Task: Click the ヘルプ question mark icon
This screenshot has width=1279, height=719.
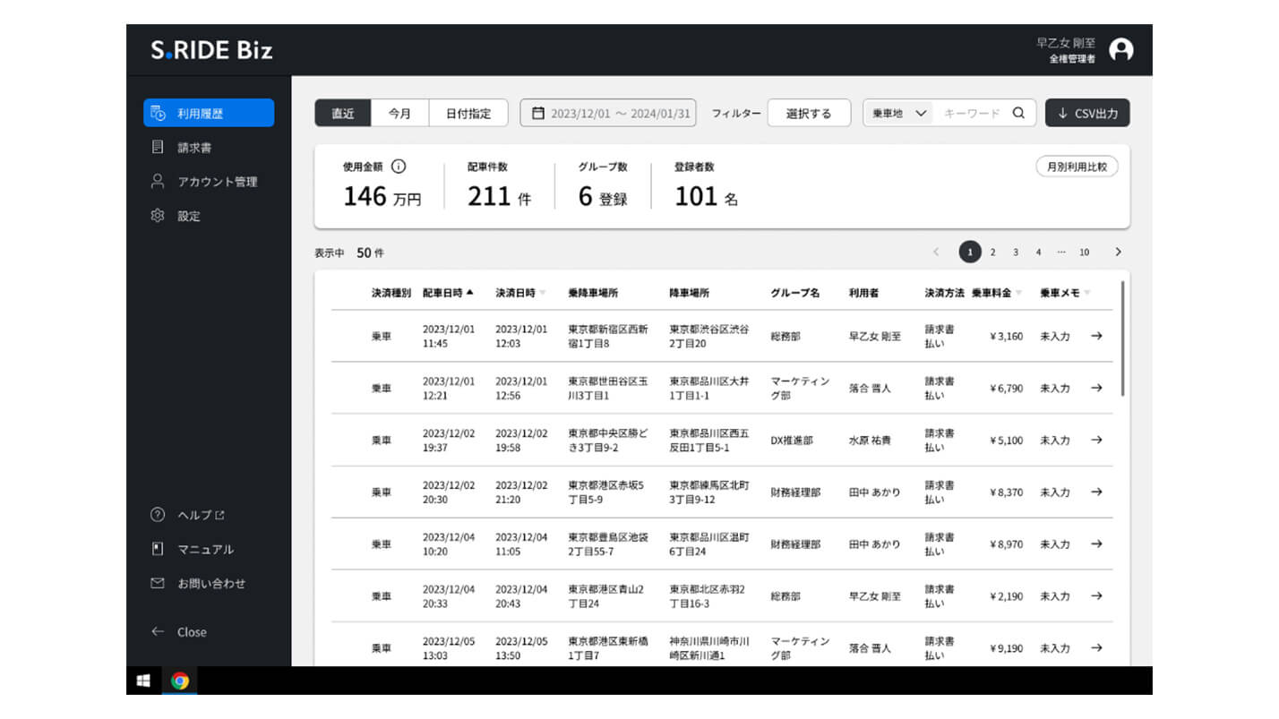Action: coord(158,515)
